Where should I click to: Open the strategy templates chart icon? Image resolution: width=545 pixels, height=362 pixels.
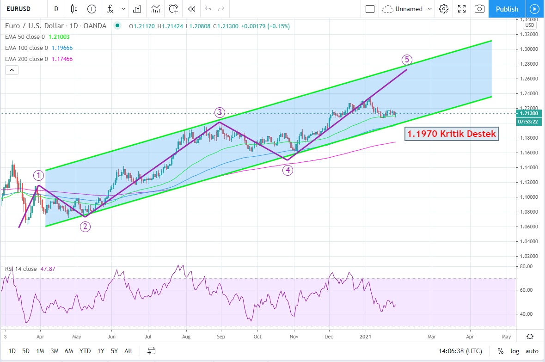click(155, 9)
